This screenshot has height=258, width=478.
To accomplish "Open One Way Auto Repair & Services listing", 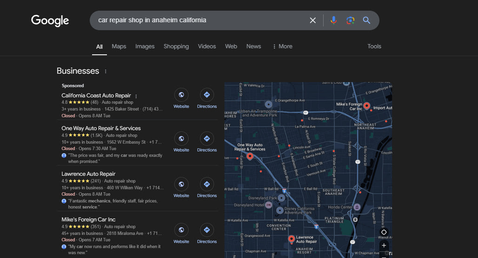I will (101, 129).
